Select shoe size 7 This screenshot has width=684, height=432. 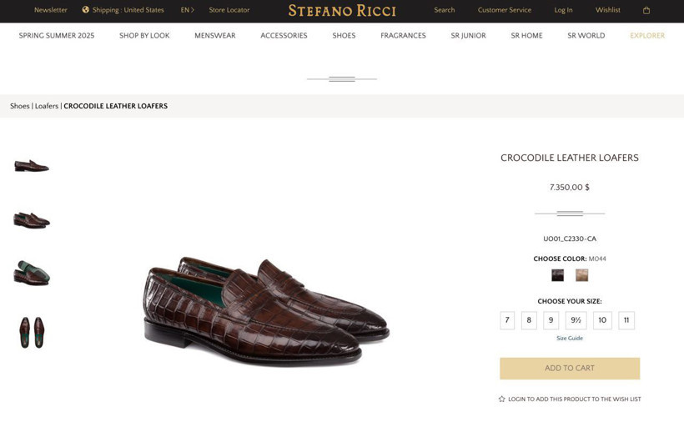click(x=507, y=320)
